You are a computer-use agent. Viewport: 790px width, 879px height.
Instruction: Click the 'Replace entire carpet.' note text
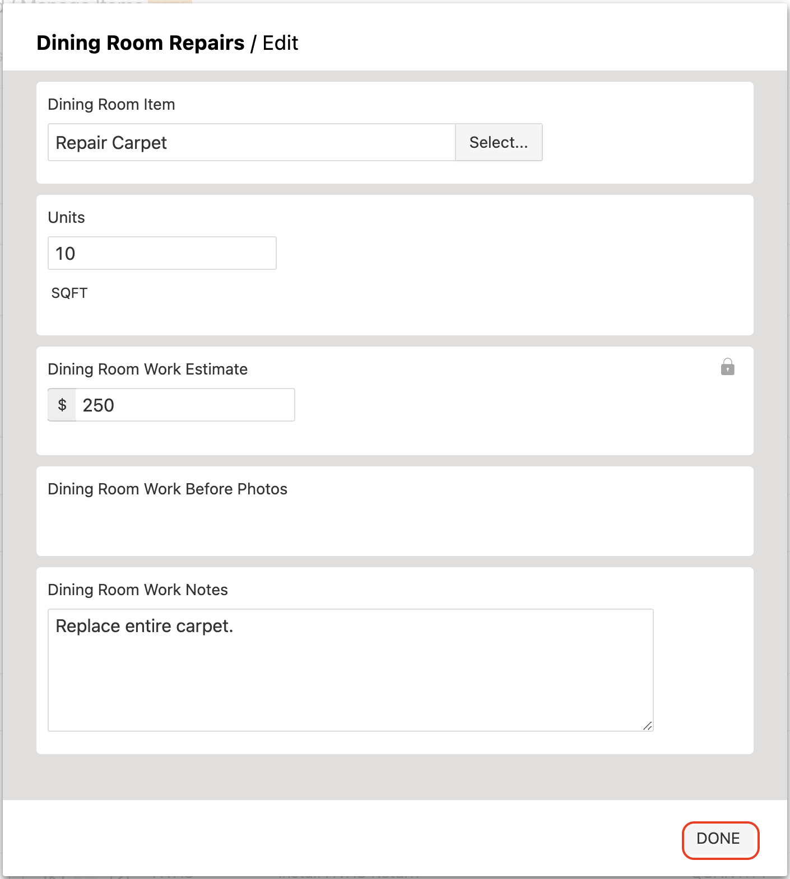click(145, 626)
